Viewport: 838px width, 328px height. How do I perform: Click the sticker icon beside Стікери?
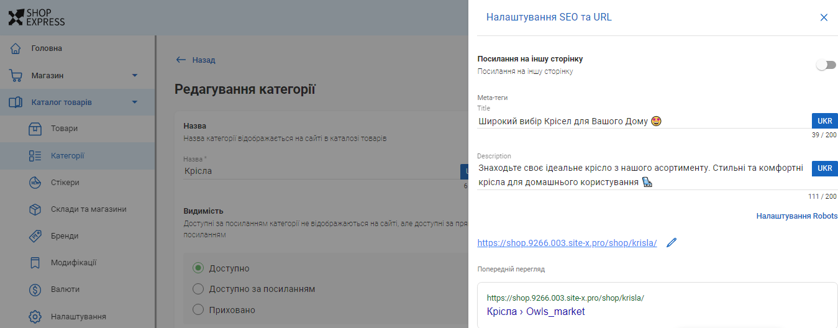click(35, 183)
